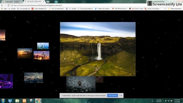Open Gmail - Inbox bookmark
Viewport: 183px width, 103px height.
point(138,9)
